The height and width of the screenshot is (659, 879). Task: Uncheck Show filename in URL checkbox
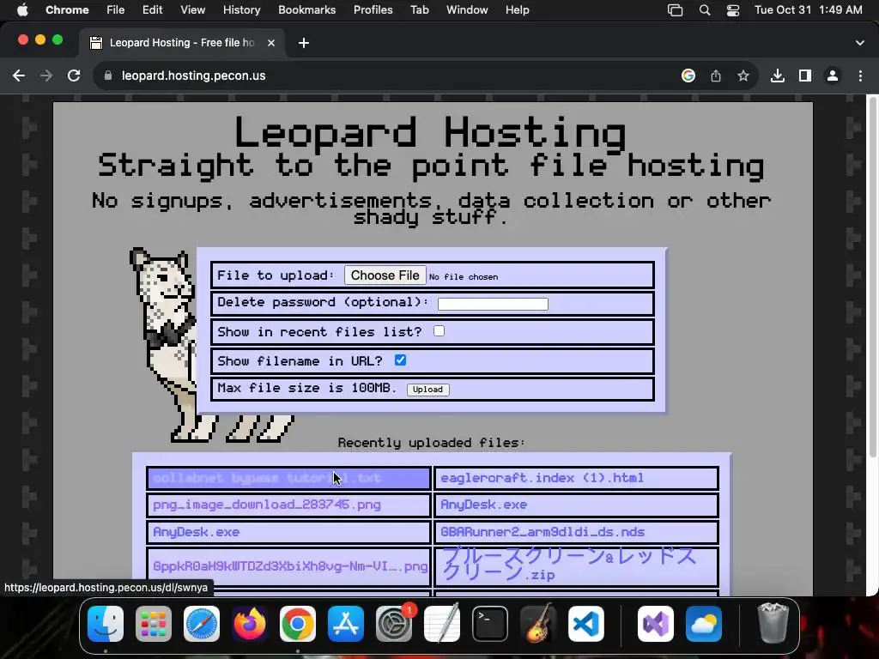click(400, 360)
